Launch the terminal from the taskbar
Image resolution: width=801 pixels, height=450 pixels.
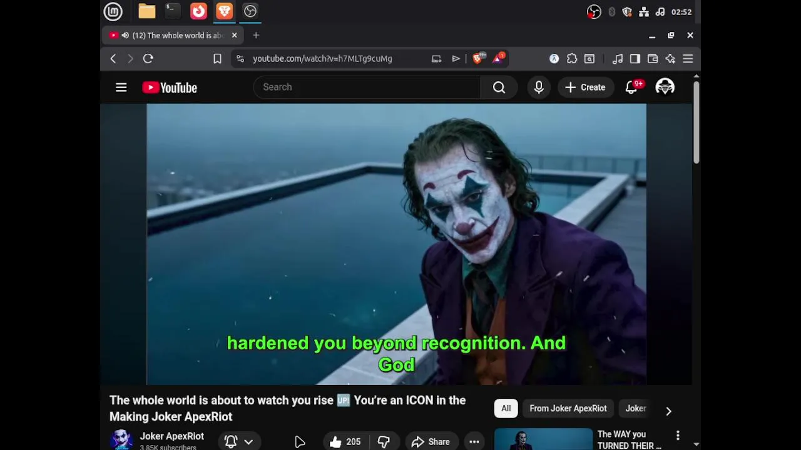(x=172, y=11)
